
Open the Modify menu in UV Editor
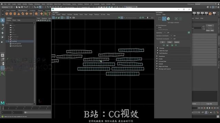tap(76, 14)
